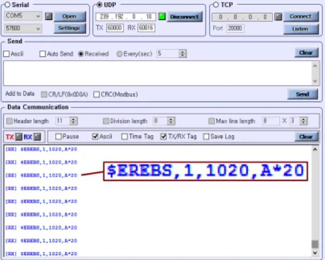Click Send text area scroll up arrow
The height and width of the screenshot is (260, 325).
[x=315, y=66]
